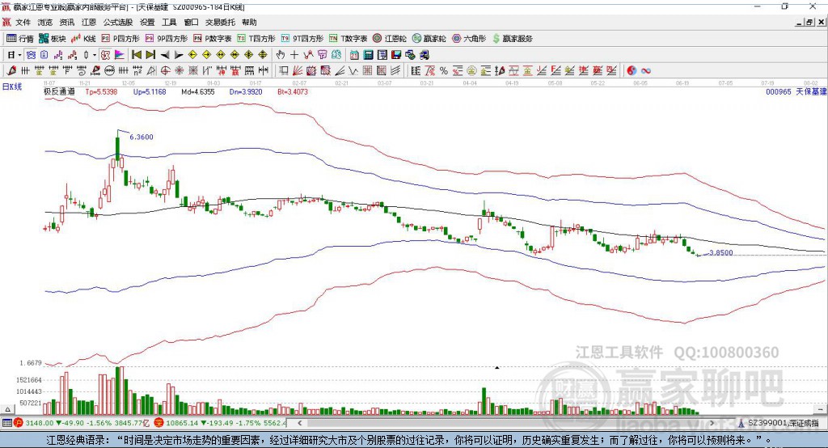This screenshot has height=448, width=828.
Task: Select the zigzag wave line tool
Action: point(353,71)
